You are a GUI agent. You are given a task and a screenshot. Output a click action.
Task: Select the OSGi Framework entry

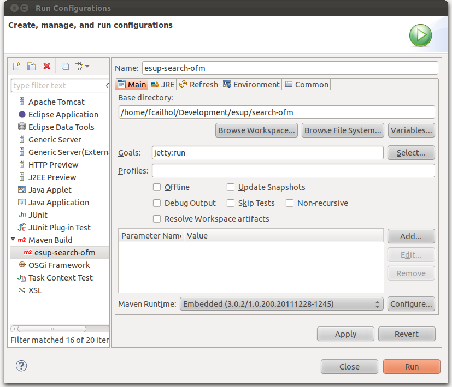click(x=59, y=265)
